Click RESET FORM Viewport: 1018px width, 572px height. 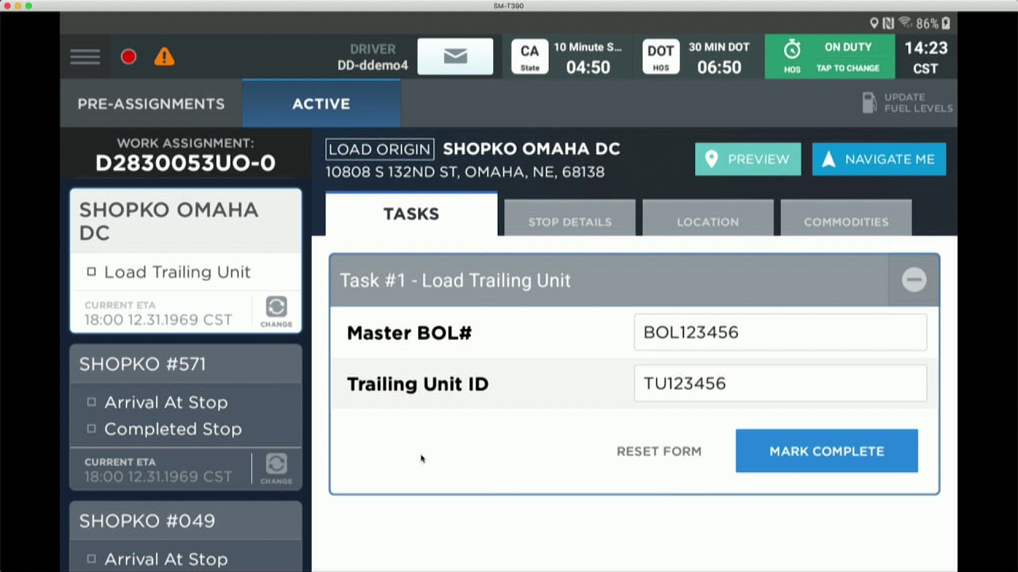click(x=659, y=451)
